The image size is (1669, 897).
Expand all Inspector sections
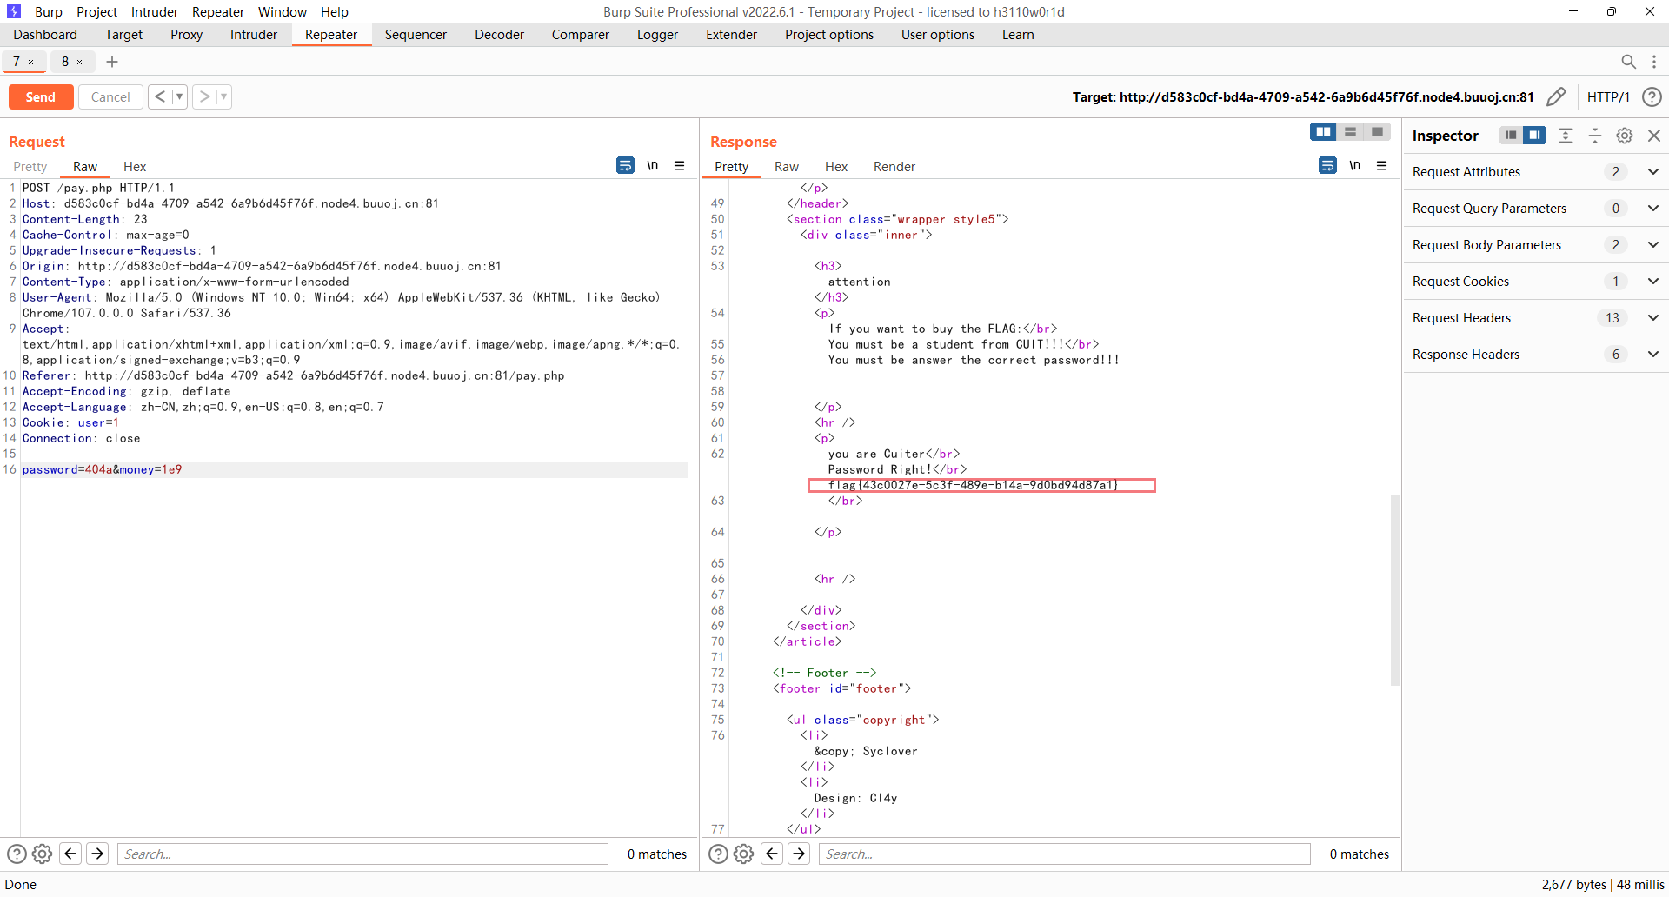pyautogui.click(x=1566, y=136)
